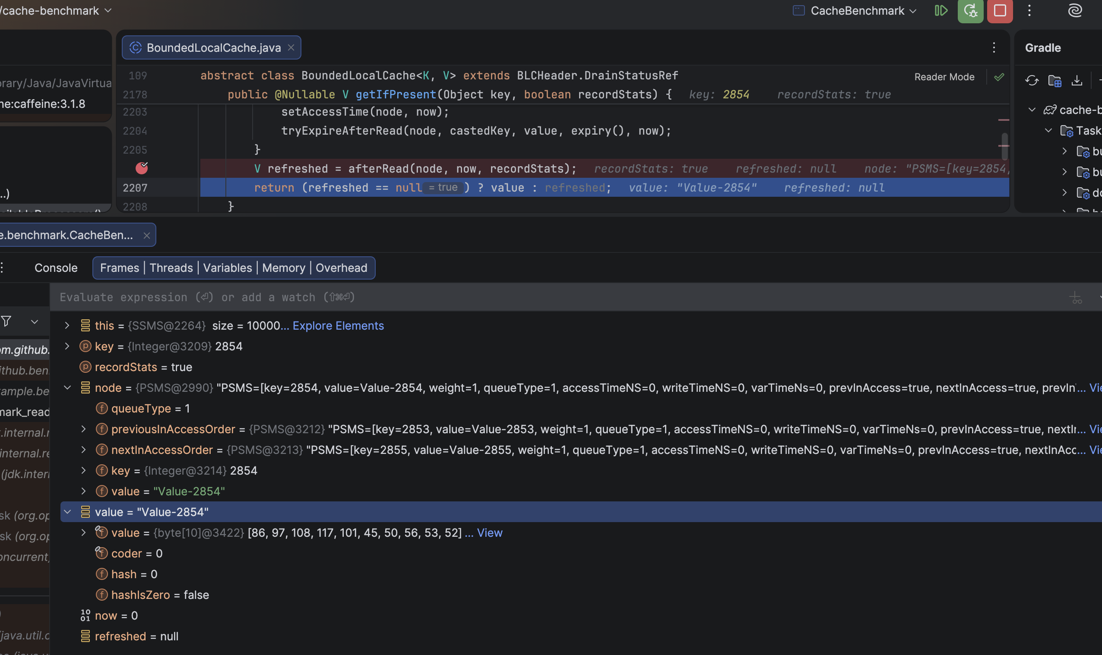Click the Rerun debug button
The width and height of the screenshot is (1102, 655).
click(970, 11)
